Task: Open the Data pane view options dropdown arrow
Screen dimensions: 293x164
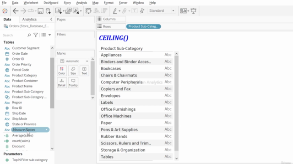Action: (50, 35)
